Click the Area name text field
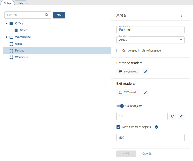 coord(150,30)
